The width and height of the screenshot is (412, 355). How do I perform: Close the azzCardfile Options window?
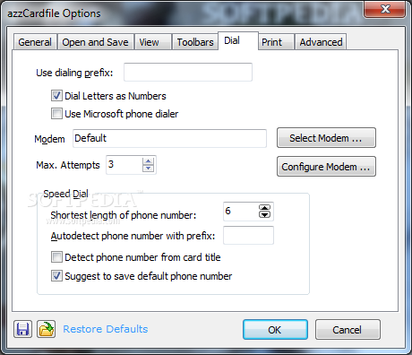point(385,9)
